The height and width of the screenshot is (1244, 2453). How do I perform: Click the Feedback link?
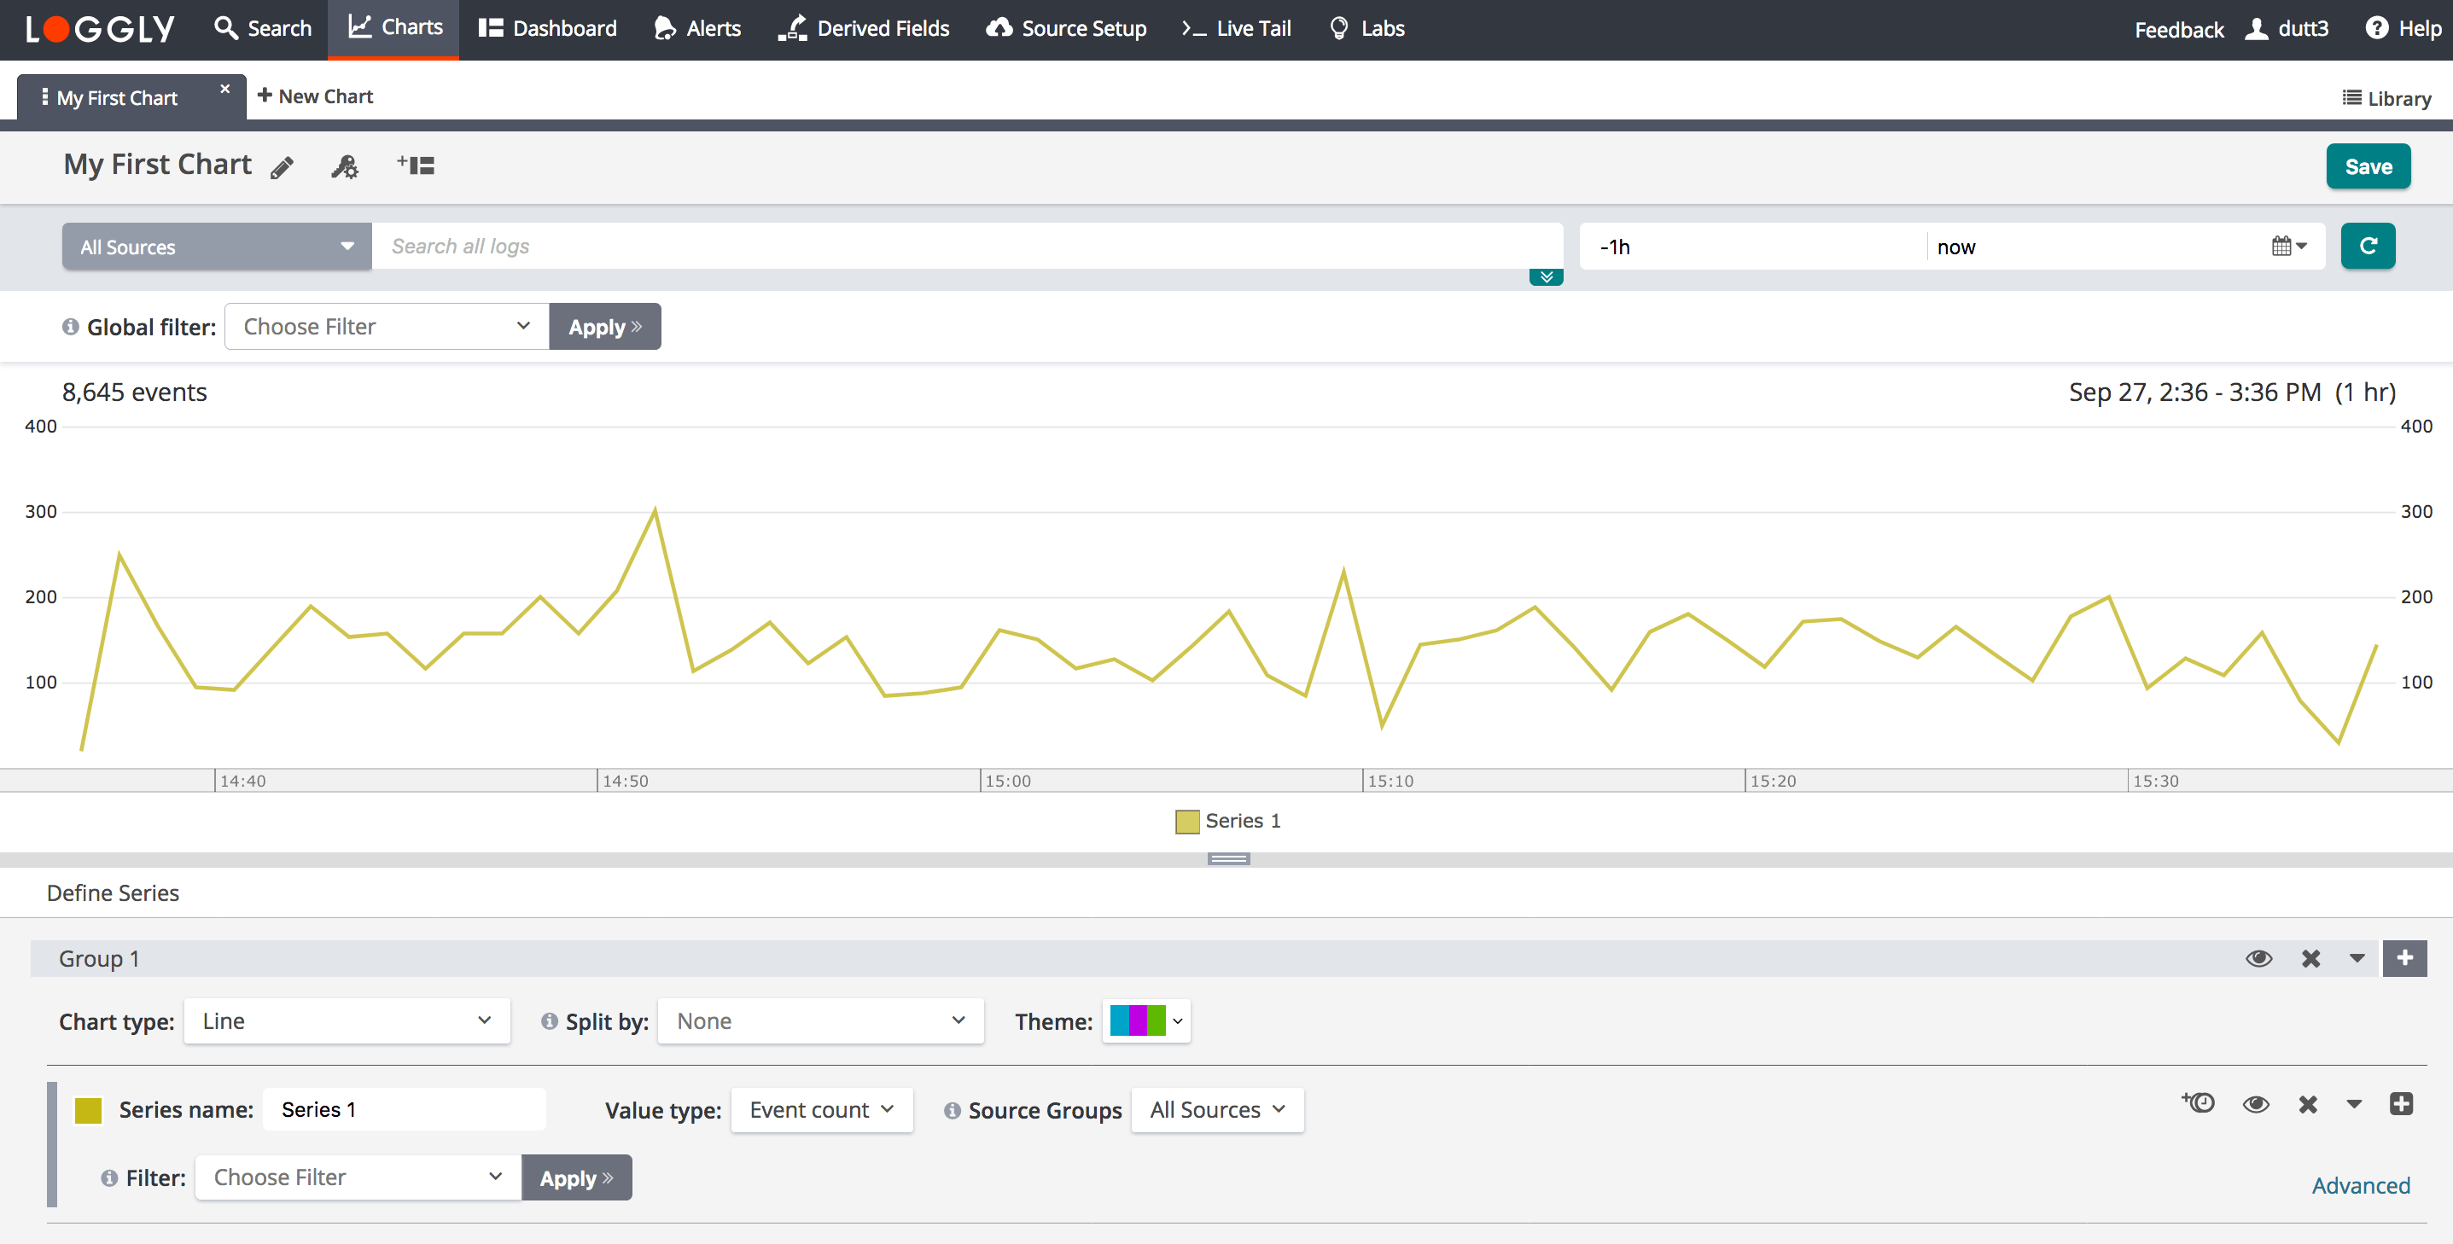pyautogui.click(x=2179, y=30)
